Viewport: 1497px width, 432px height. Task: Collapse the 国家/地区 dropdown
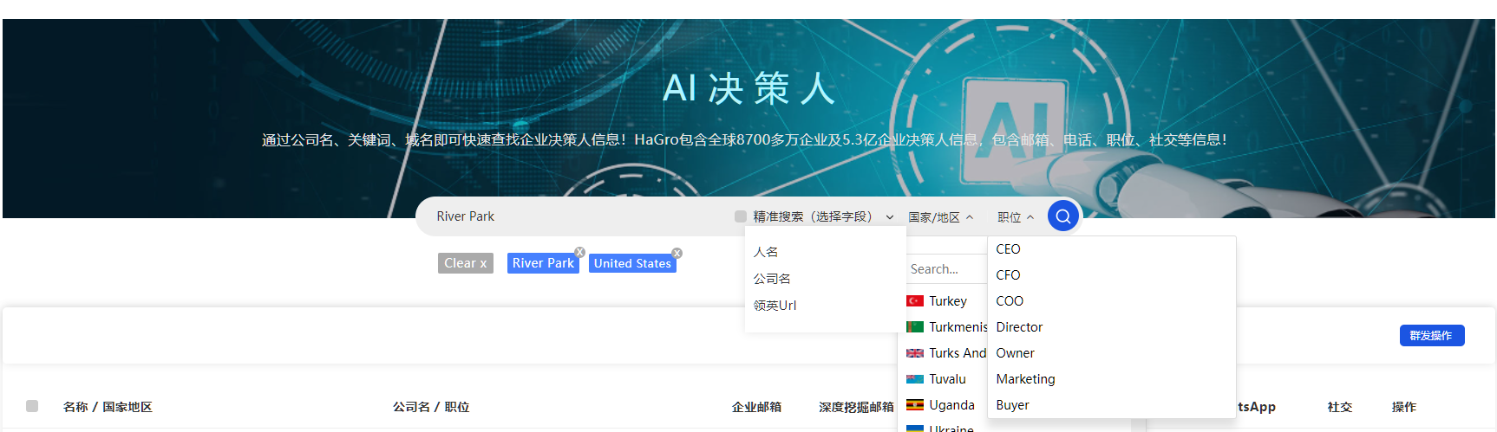tap(940, 217)
